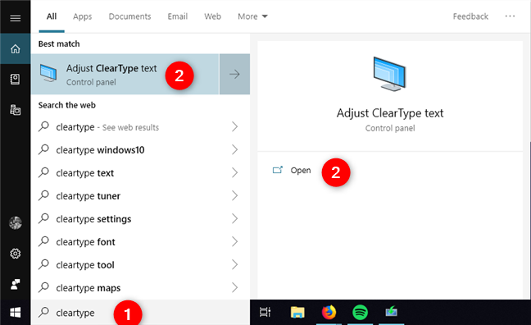Image resolution: width=531 pixels, height=325 pixels.
Task: Click the search box containing cleartype
Action: (x=141, y=312)
